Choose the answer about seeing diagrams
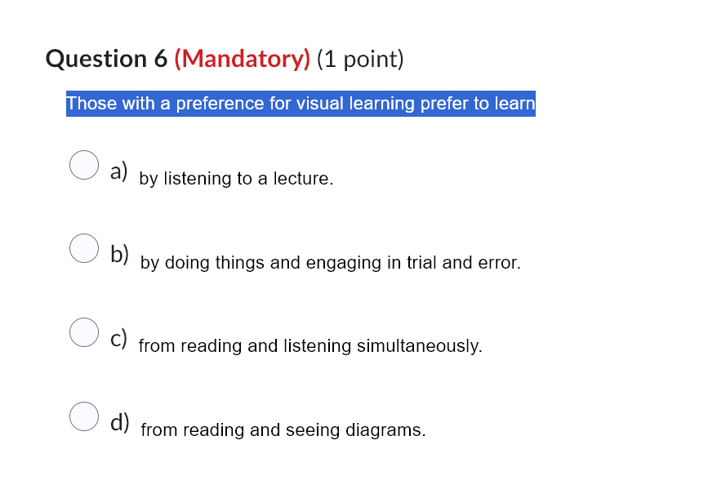 pos(83,416)
